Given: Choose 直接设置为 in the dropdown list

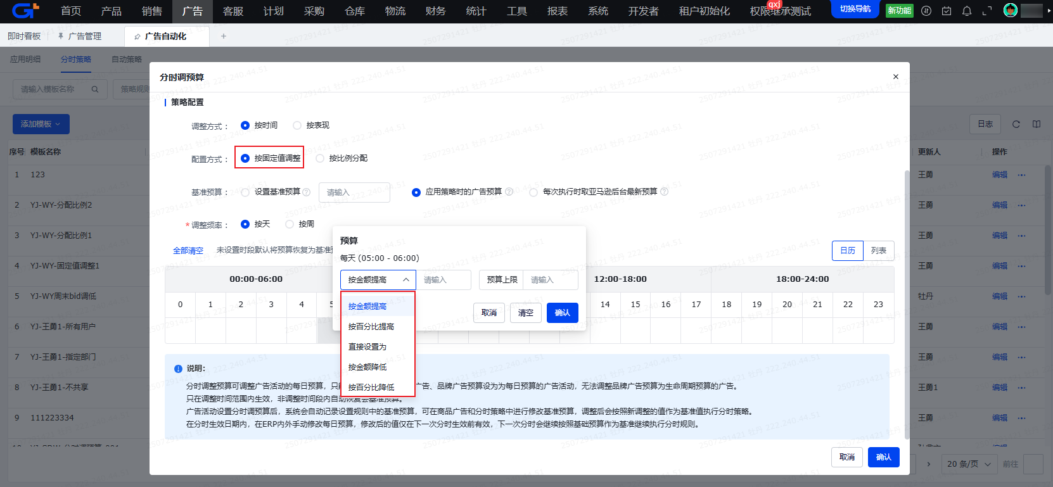Looking at the screenshot, I should (367, 346).
